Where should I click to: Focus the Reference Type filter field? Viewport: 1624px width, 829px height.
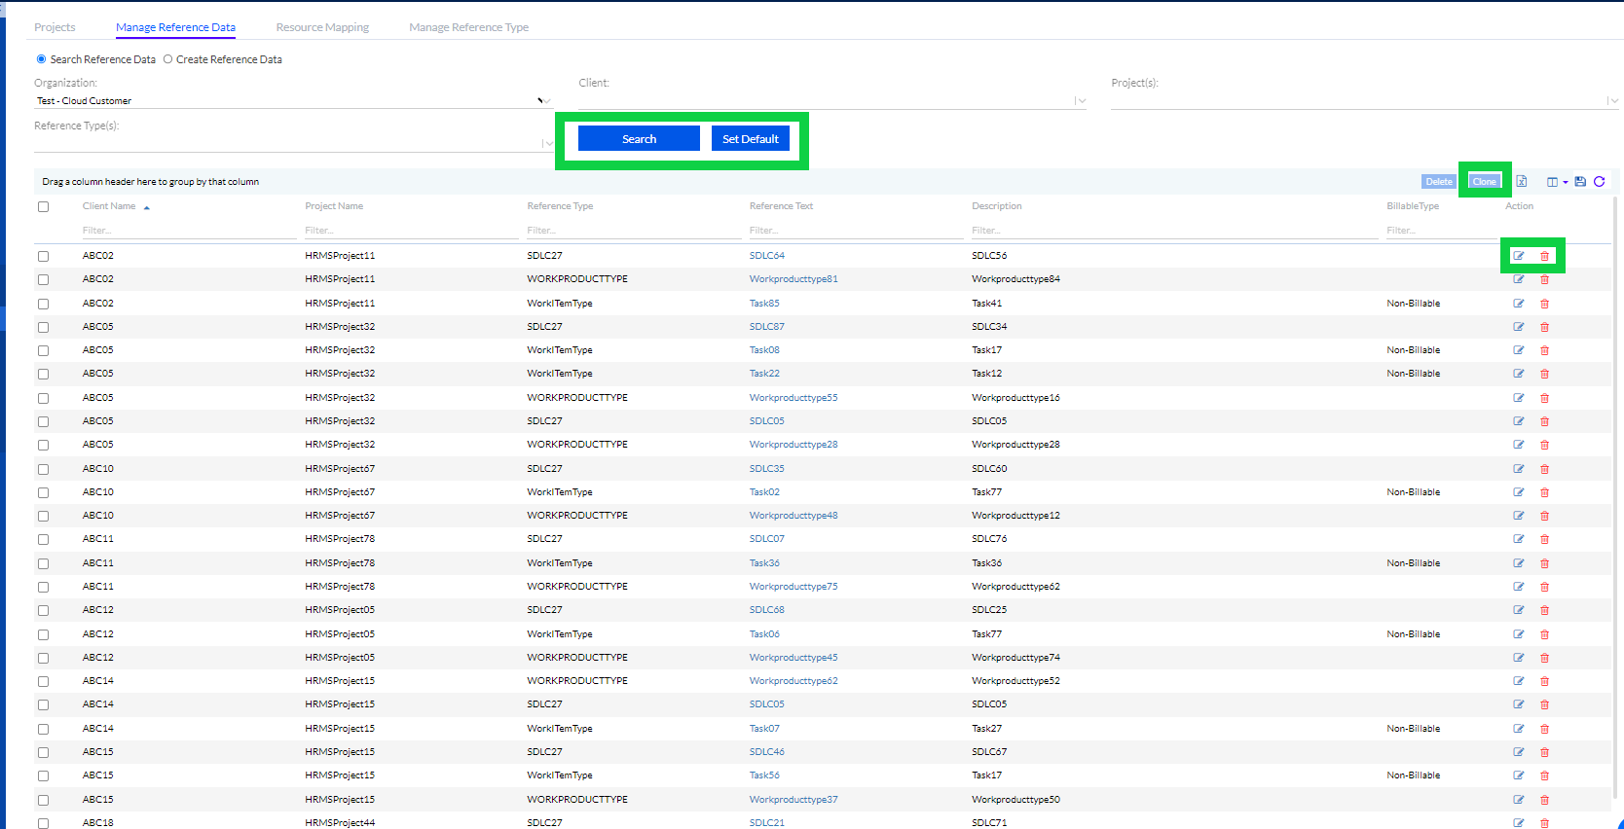[x=634, y=231]
